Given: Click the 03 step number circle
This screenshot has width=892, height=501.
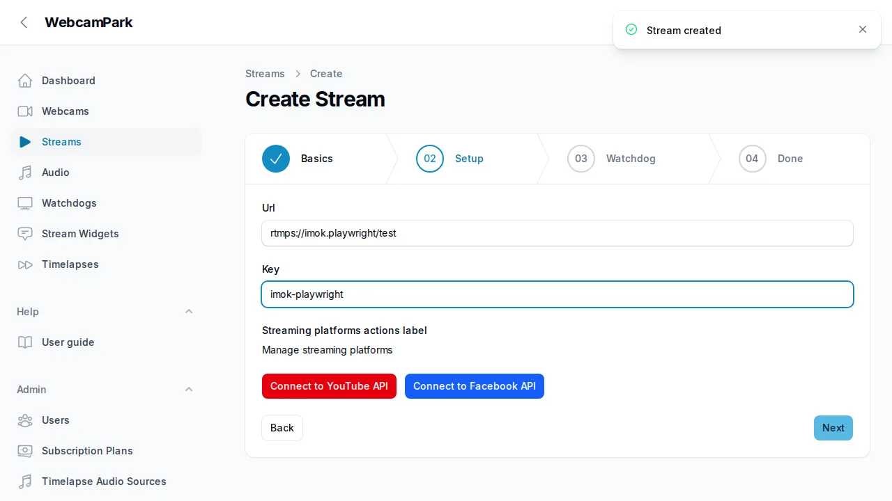Looking at the screenshot, I should pyautogui.click(x=581, y=159).
